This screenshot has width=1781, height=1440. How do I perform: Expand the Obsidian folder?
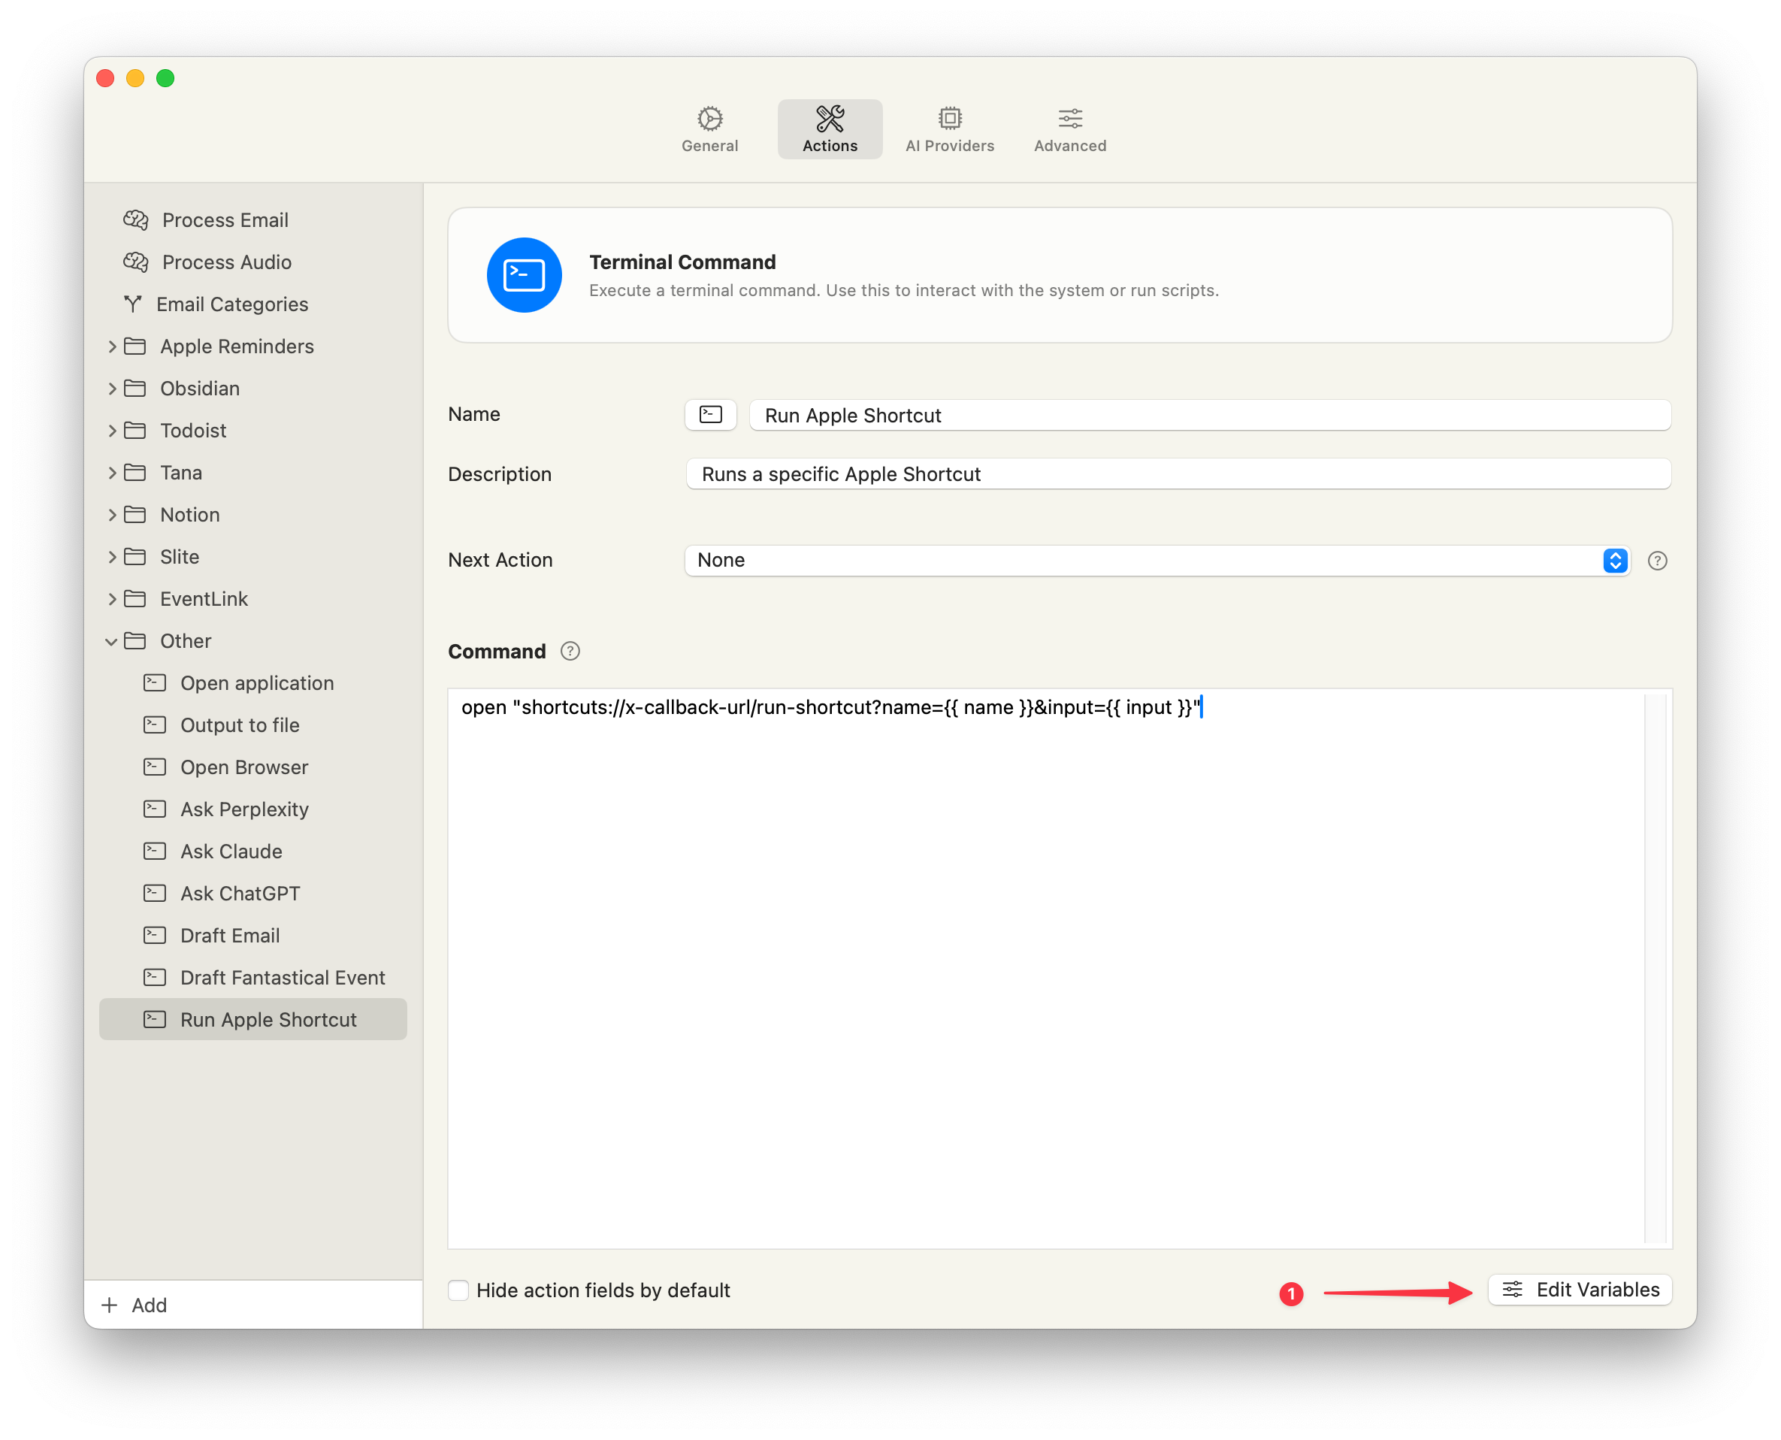point(111,389)
